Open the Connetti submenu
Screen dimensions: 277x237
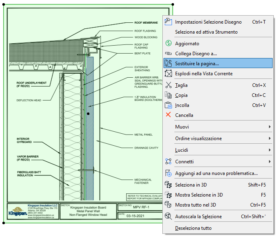pos(269,162)
